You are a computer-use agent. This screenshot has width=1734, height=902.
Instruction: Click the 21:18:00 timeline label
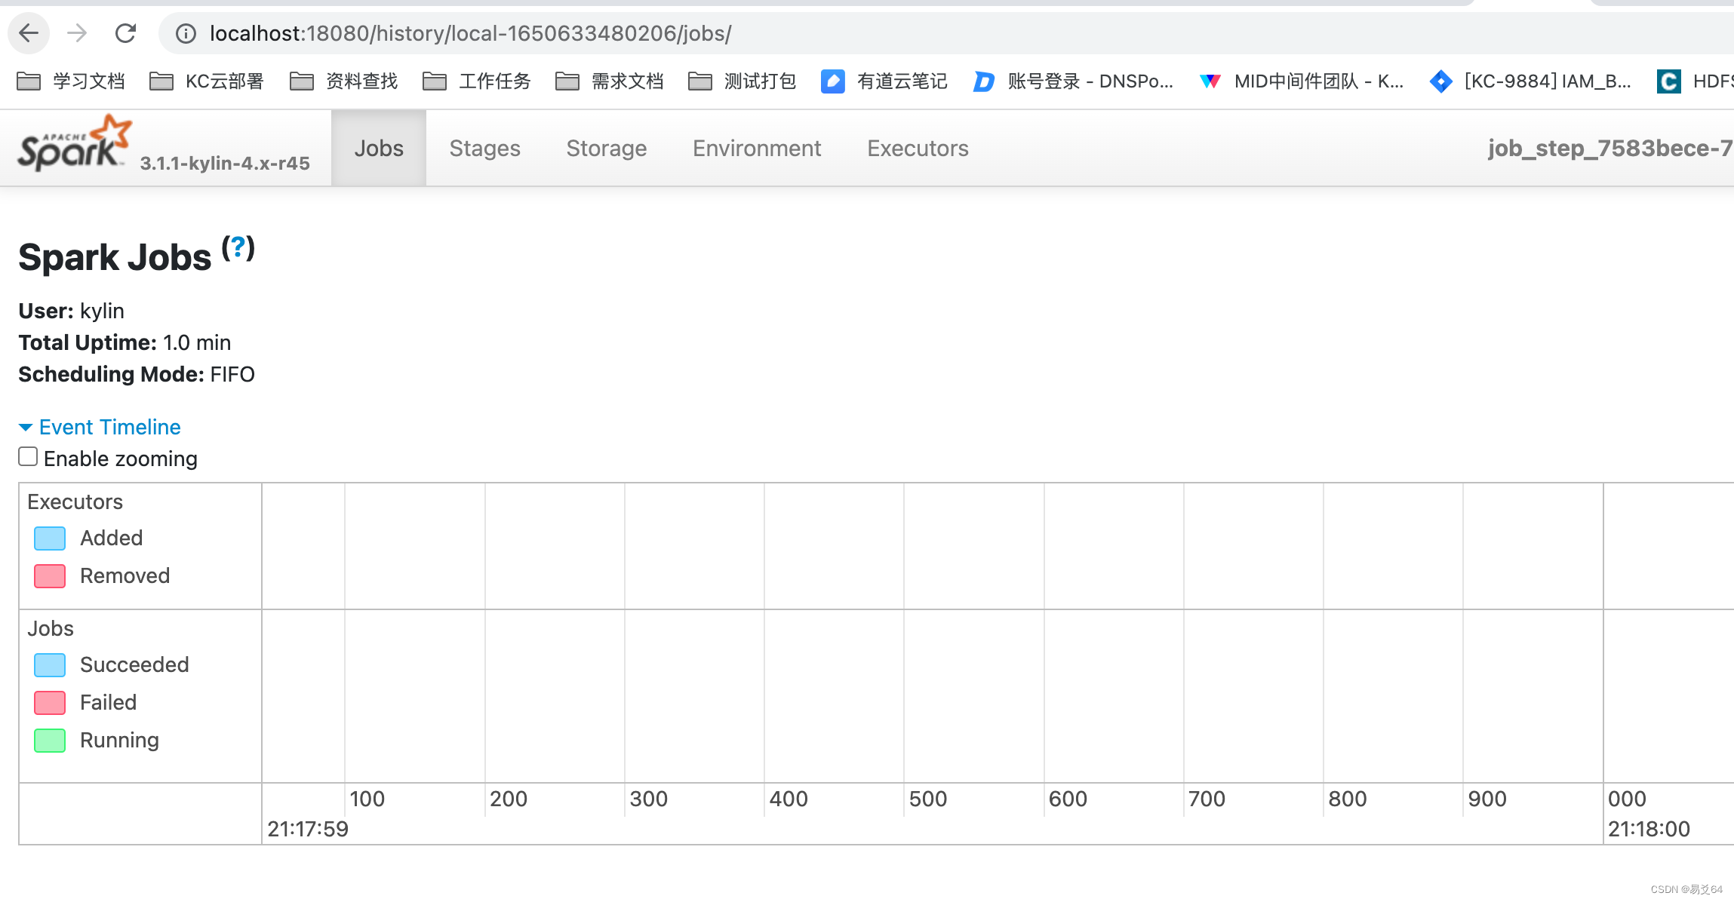[x=1649, y=829]
